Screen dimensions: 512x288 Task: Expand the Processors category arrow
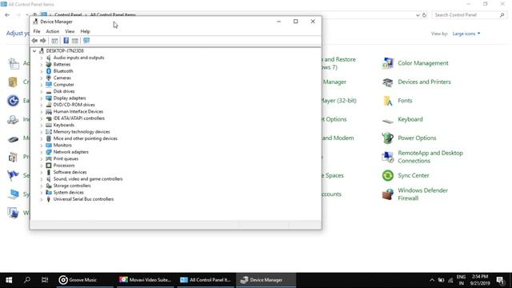tap(42, 166)
